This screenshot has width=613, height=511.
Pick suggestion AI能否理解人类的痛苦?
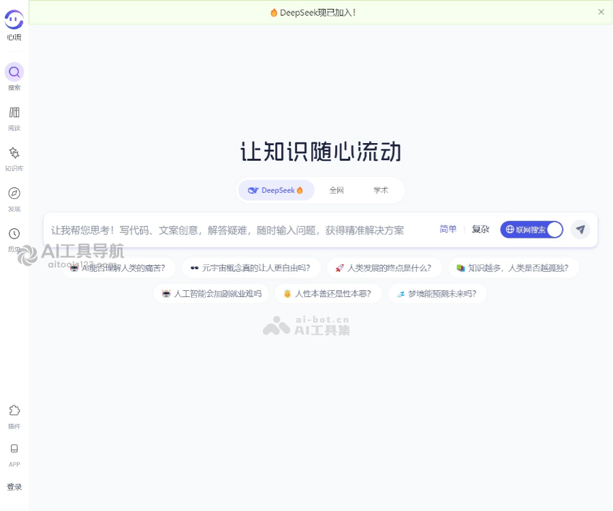[x=118, y=268]
